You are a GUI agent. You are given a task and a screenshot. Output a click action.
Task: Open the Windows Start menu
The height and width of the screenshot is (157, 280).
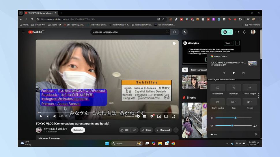(x=107, y=143)
